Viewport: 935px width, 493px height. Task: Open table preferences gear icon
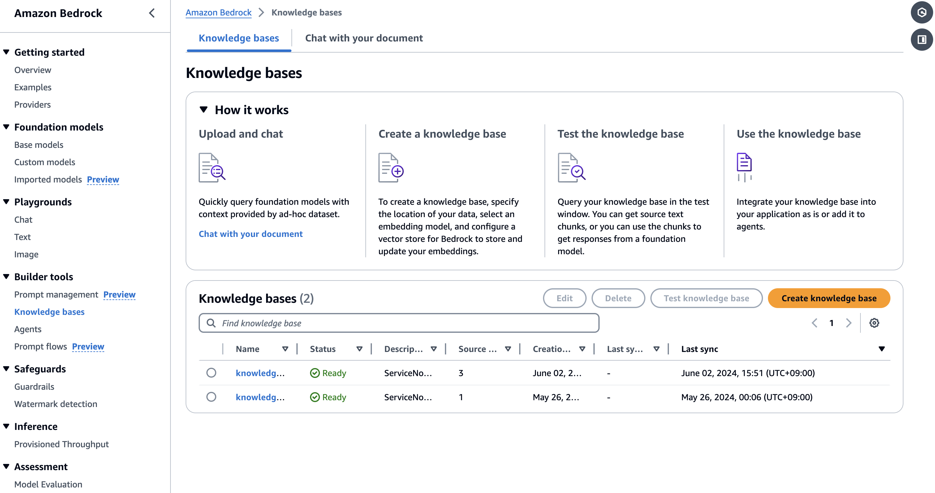click(874, 323)
